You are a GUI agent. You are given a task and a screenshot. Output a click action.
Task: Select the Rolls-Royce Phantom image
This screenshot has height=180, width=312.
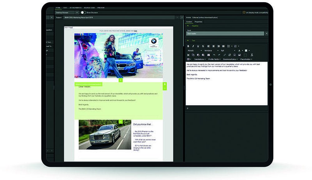tap(105, 135)
